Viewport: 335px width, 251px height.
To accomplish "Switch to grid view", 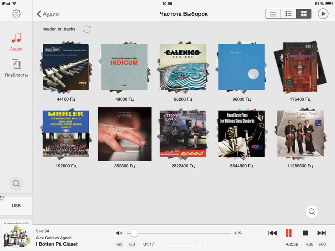I will point(304,14).
